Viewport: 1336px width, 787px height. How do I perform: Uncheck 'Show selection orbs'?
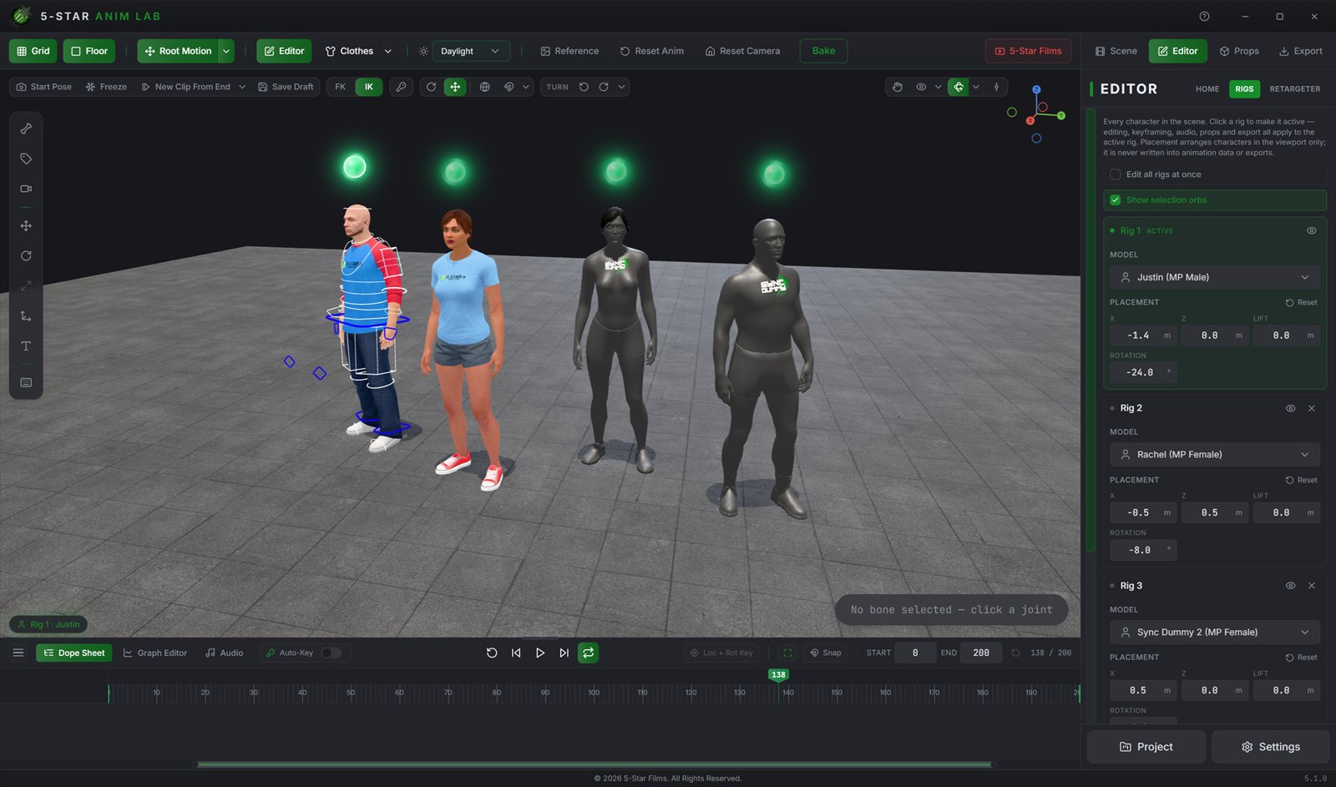tap(1115, 200)
